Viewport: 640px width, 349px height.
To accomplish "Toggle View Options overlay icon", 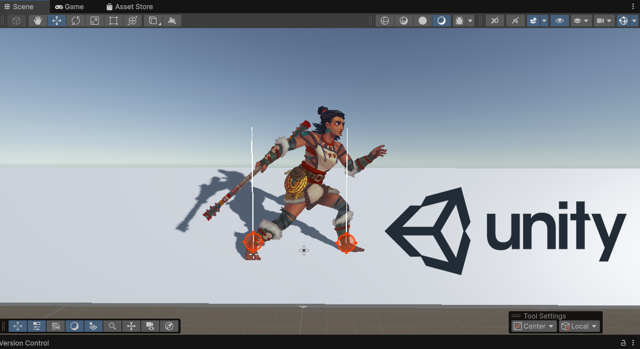I will click(x=93, y=326).
